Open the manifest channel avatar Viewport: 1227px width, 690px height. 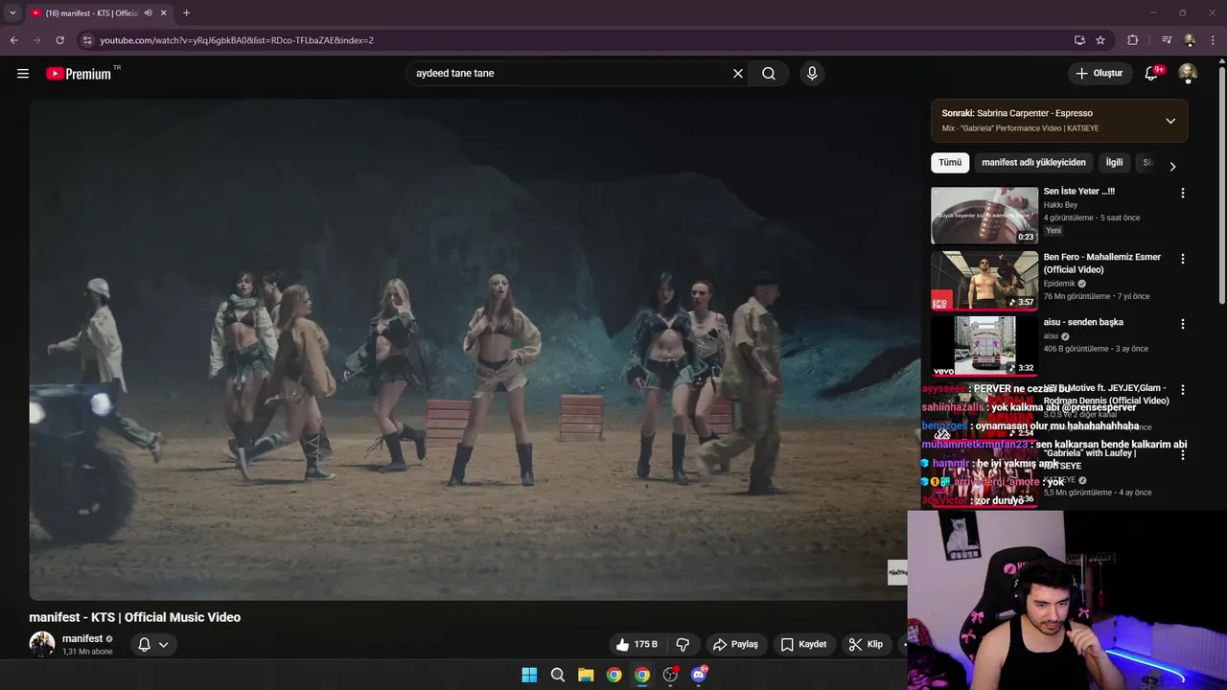tap(42, 644)
